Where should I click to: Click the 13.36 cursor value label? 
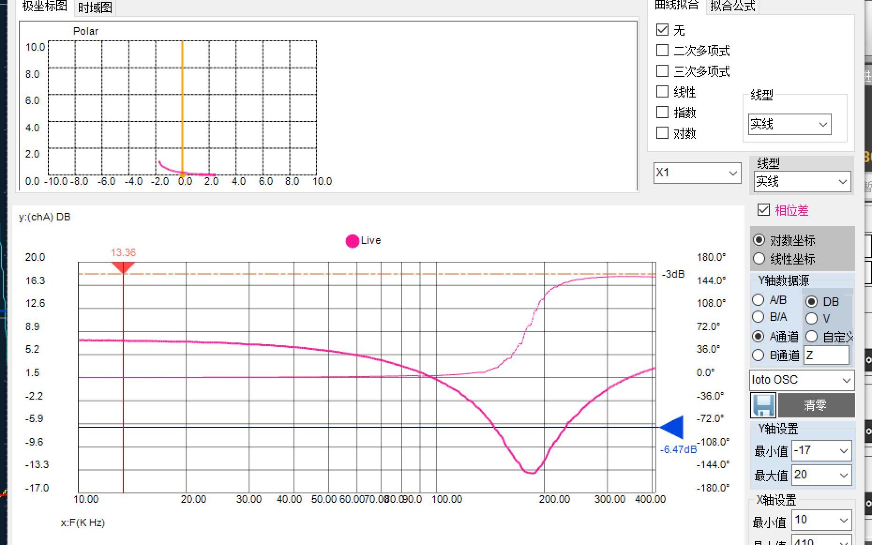[x=123, y=252]
